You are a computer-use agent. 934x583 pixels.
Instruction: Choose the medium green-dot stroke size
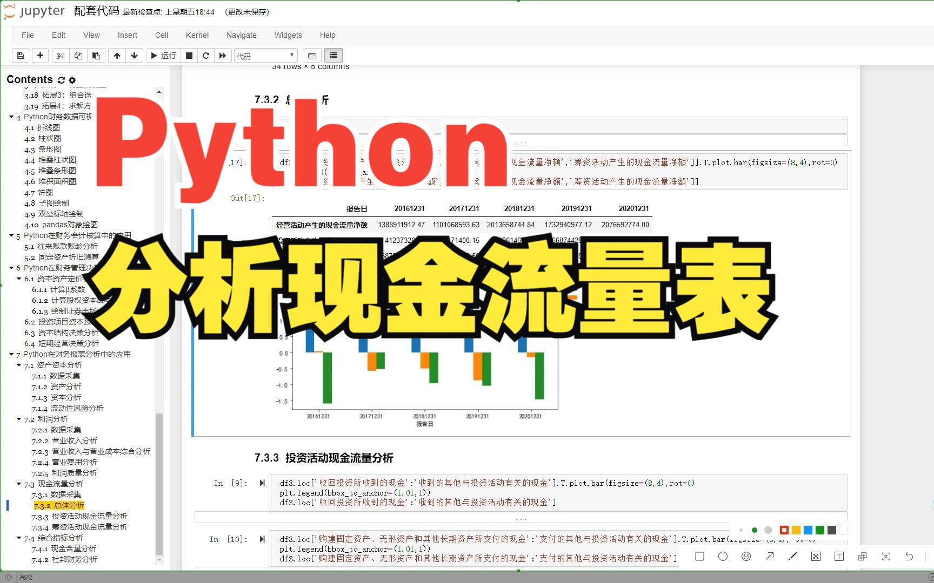(x=755, y=530)
